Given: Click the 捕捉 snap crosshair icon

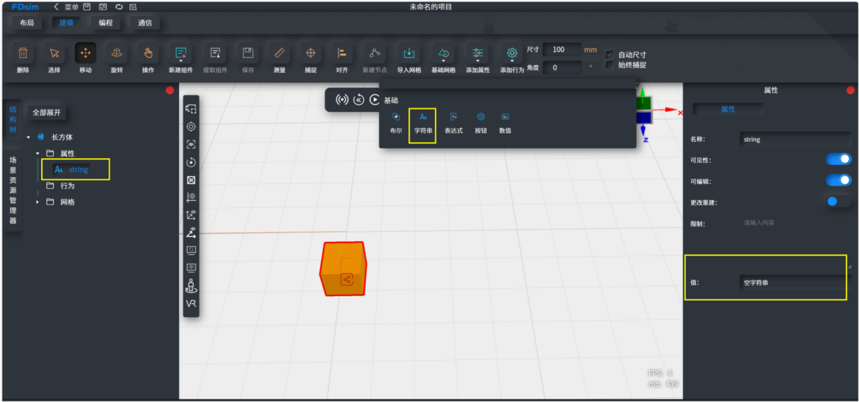Looking at the screenshot, I should 310,53.
